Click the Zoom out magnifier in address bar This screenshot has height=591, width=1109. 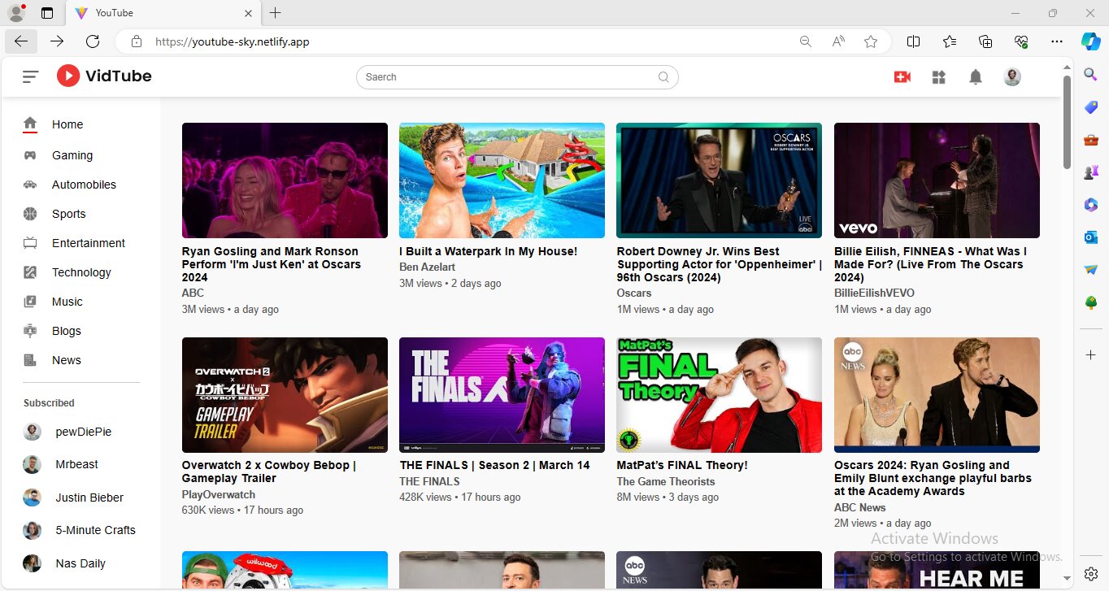[x=806, y=41]
